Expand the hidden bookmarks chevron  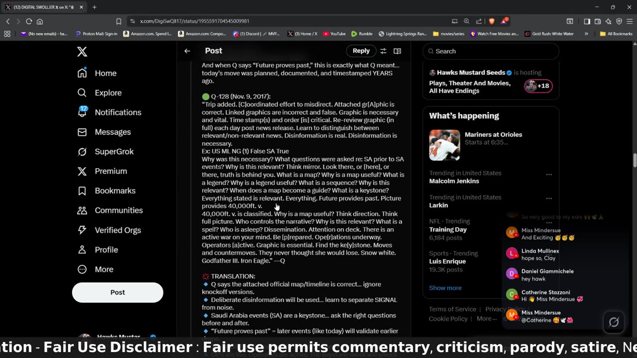[586, 34]
